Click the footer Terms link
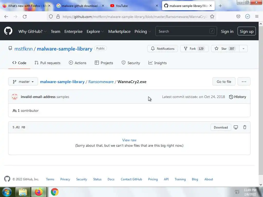263x197 pixels. pyautogui.click(x=50, y=179)
